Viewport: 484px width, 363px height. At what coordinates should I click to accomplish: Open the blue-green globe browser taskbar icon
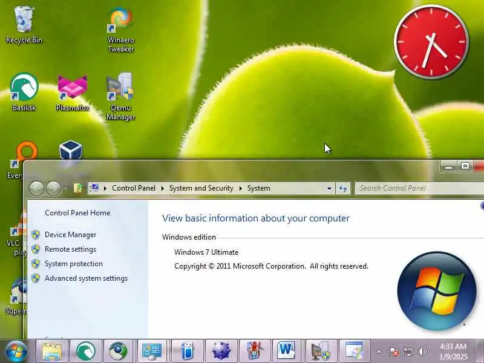[x=118, y=352]
